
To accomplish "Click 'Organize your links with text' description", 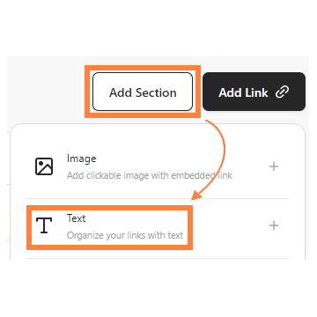I will tap(125, 235).
